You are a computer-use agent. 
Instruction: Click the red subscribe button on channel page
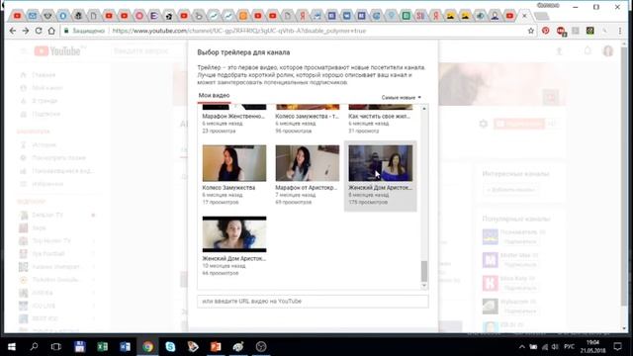point(519,124)
